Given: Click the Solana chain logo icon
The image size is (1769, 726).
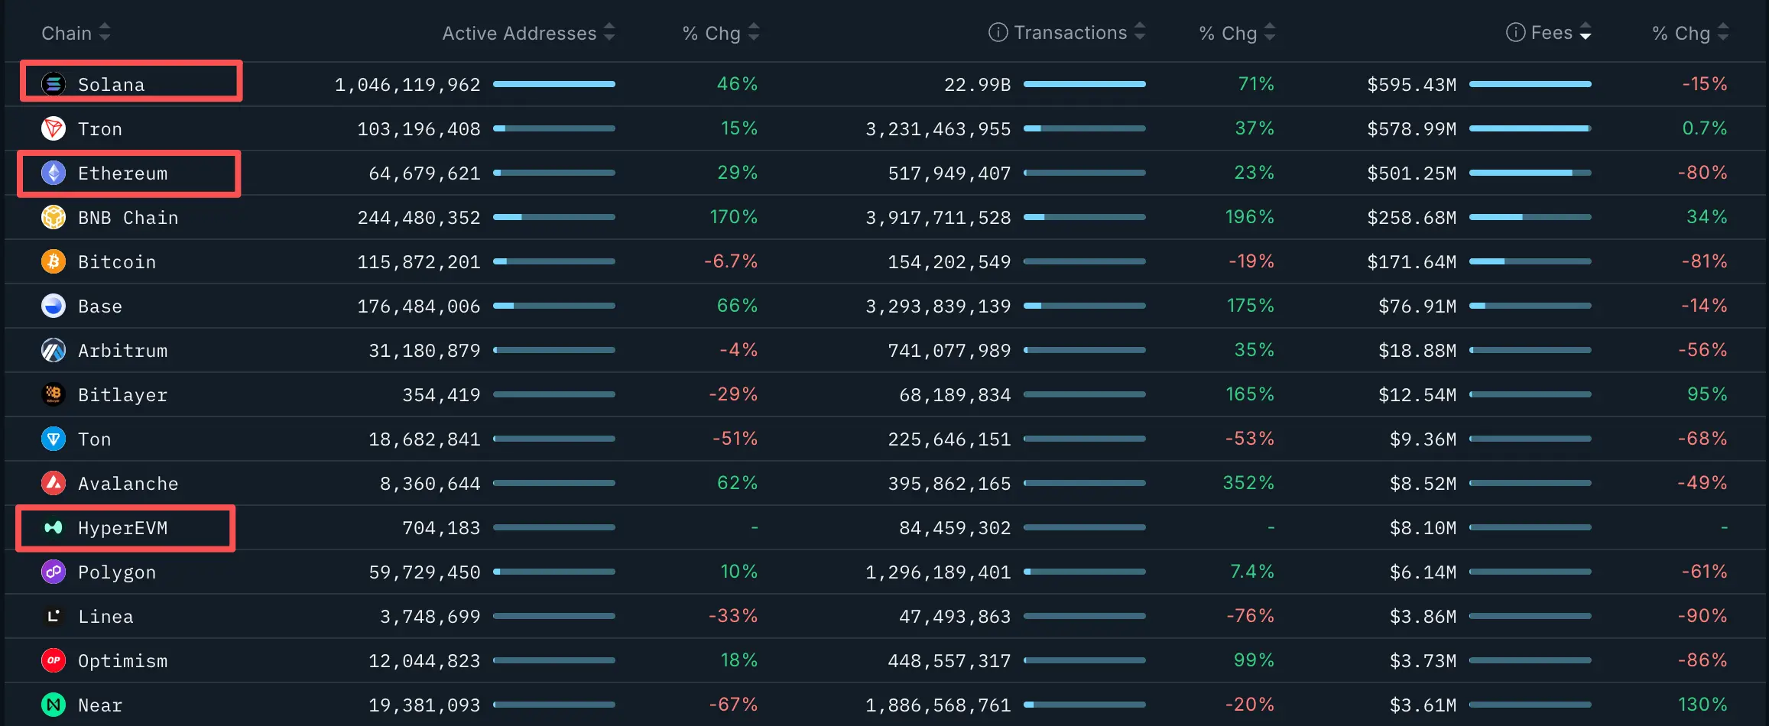Looking at the screenshot, I should (x=53, y=84).
